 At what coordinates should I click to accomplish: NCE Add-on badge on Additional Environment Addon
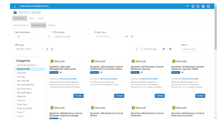coord(94,72)
